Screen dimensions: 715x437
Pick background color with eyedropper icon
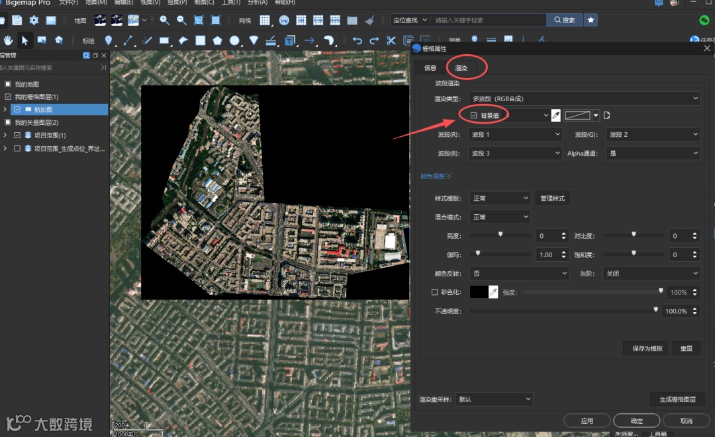[556, 116]
